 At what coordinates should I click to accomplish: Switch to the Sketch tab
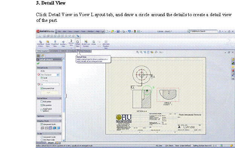click(64, 51)
